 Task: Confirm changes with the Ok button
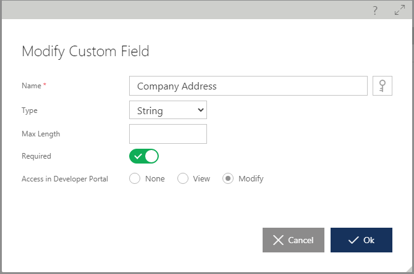361,240
